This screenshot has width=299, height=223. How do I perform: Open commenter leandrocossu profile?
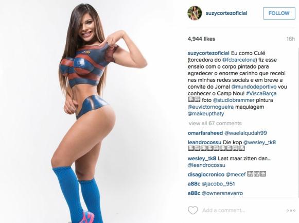[x=204, y=142]
